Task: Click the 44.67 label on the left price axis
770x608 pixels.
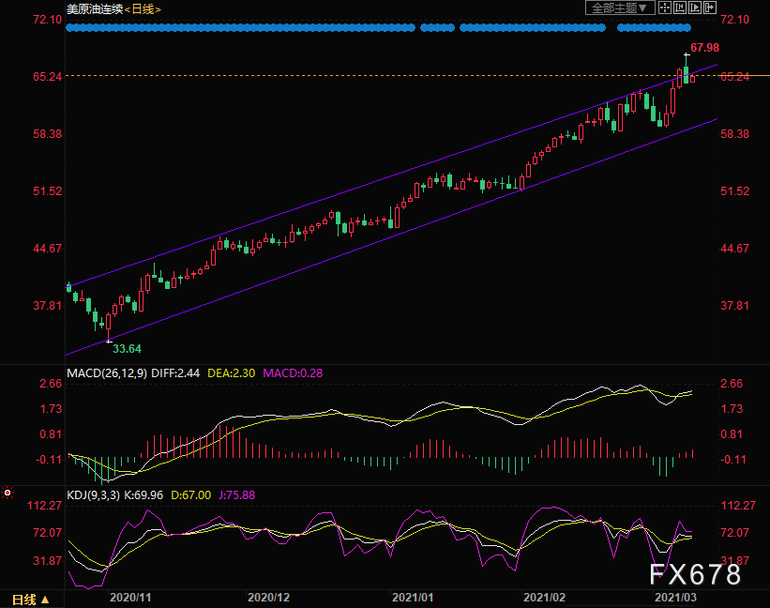Action: point(48,249)
